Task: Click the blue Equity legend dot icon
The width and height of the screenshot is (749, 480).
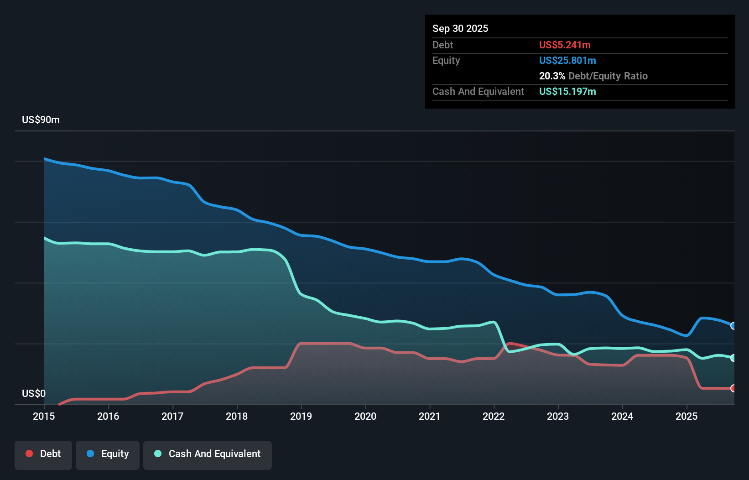Action: tap(91, 454)
